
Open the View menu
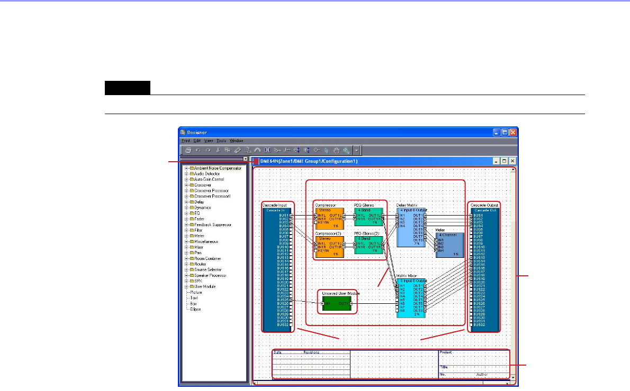point(209,141)
